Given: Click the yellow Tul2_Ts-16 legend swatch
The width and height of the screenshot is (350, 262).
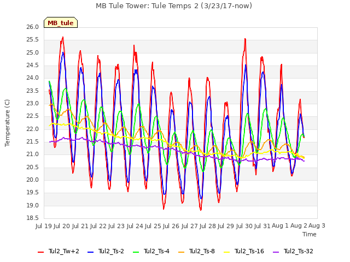Looking at the screenshot, I should pyautogui.click(x=226, y=252).
